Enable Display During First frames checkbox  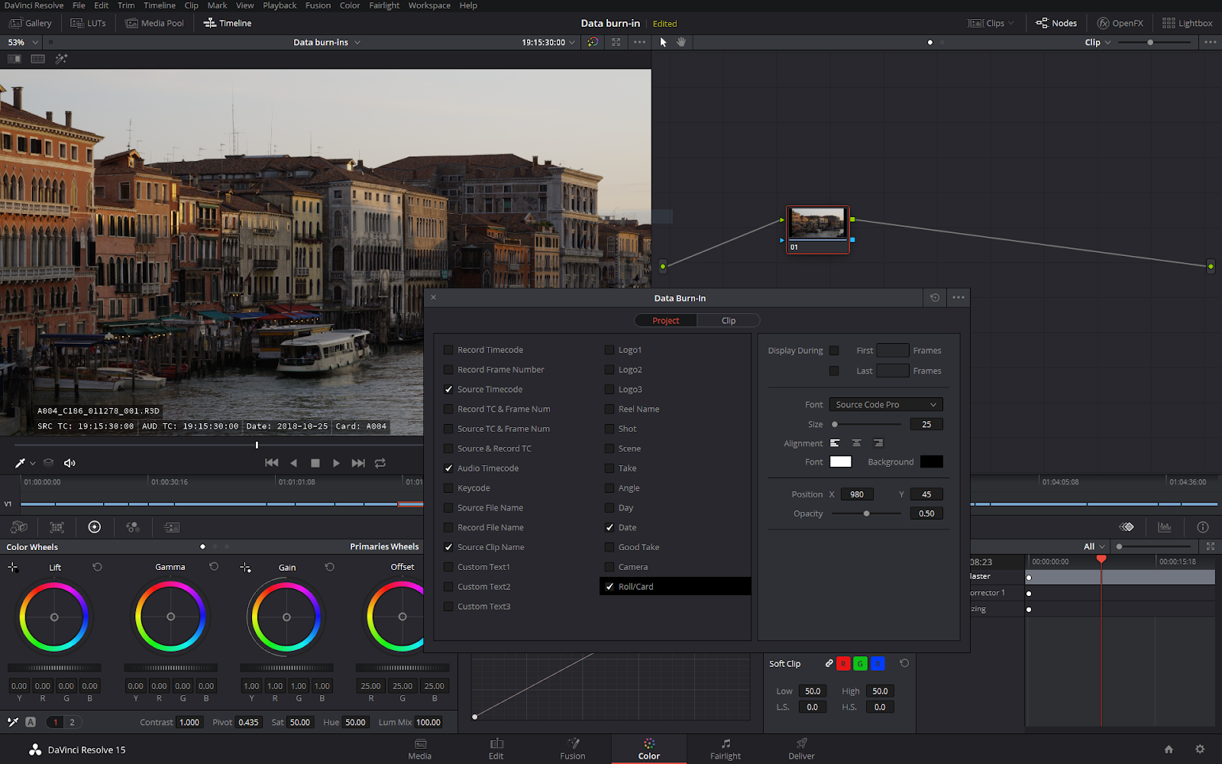click(x=834, y=351)
